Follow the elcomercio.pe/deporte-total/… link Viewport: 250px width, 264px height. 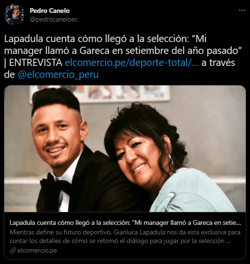[x=132, y=63]
